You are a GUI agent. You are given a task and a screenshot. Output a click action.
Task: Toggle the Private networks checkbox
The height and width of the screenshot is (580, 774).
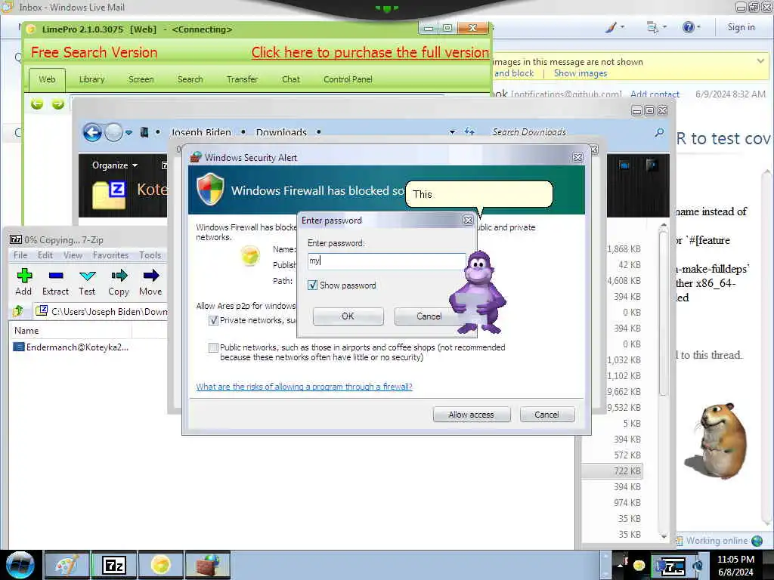coord(213,320)
